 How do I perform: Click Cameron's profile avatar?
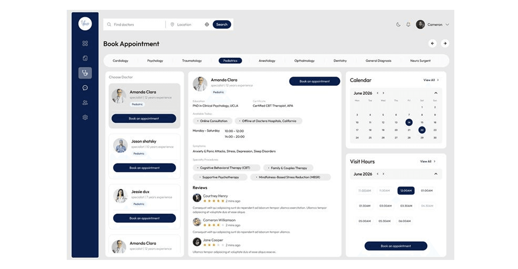click(420, 25)
